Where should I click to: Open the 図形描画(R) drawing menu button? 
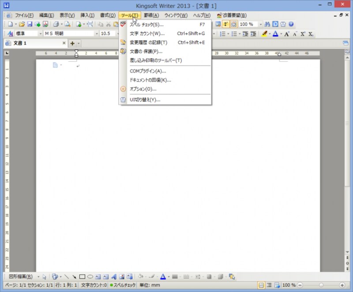[21, 277]
